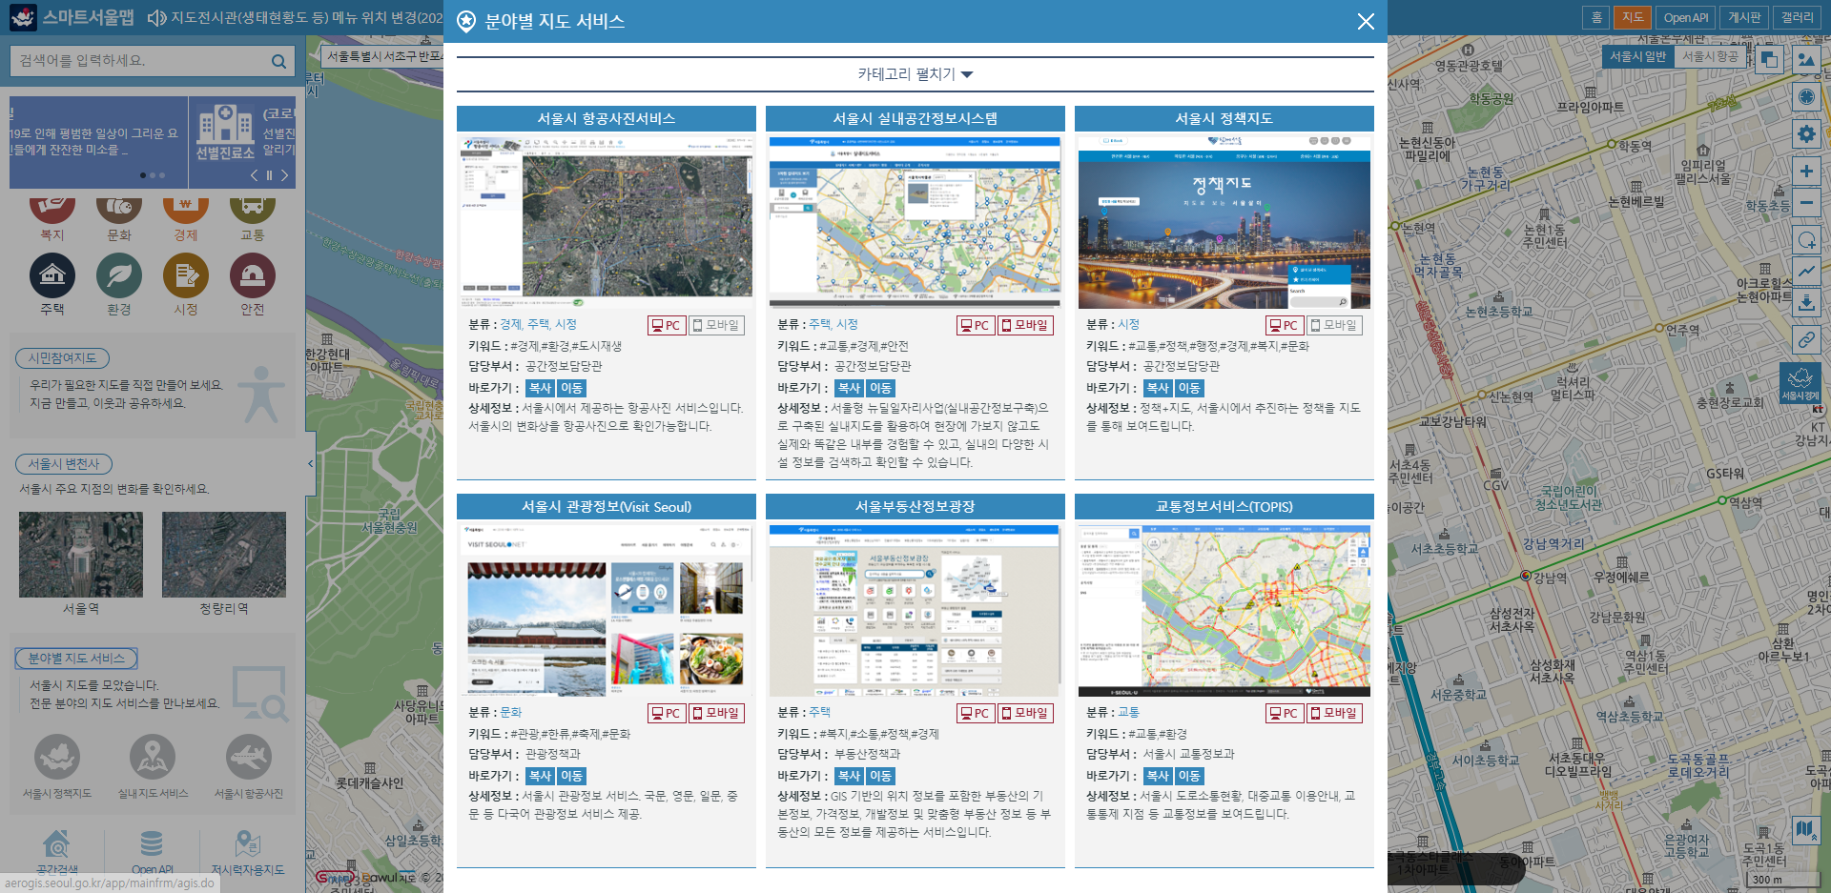
Task: Click the first banner slide indicator dot
Action: point(143,175)
